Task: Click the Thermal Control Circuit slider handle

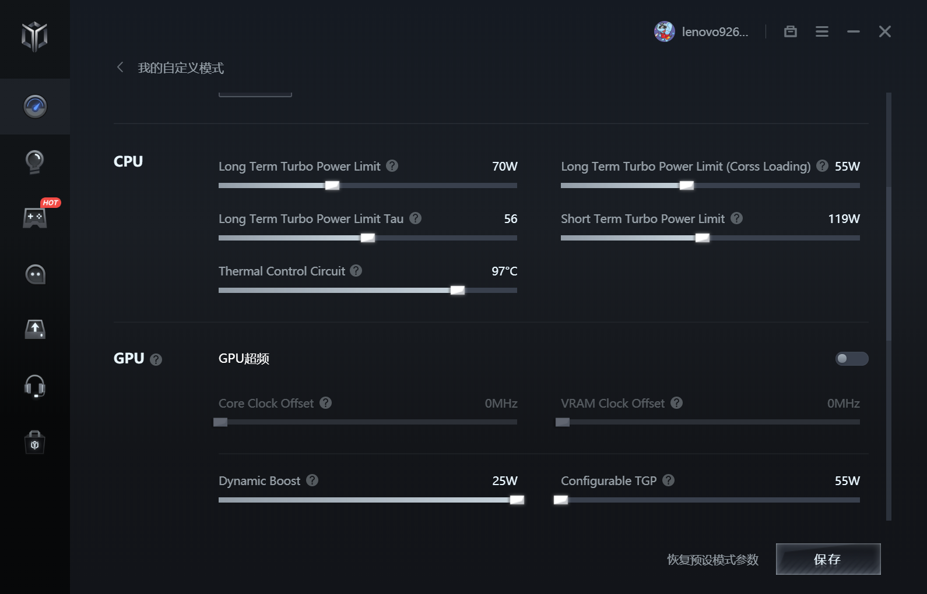Action: click(x=458, y=290)
